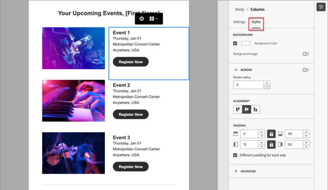
Task: Click the left padding input showing 15
Action: (249, 145)
